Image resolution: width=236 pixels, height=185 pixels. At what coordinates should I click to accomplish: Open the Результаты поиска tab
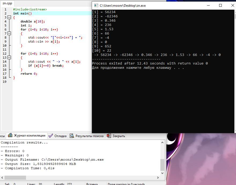click(x=89, y=136)
